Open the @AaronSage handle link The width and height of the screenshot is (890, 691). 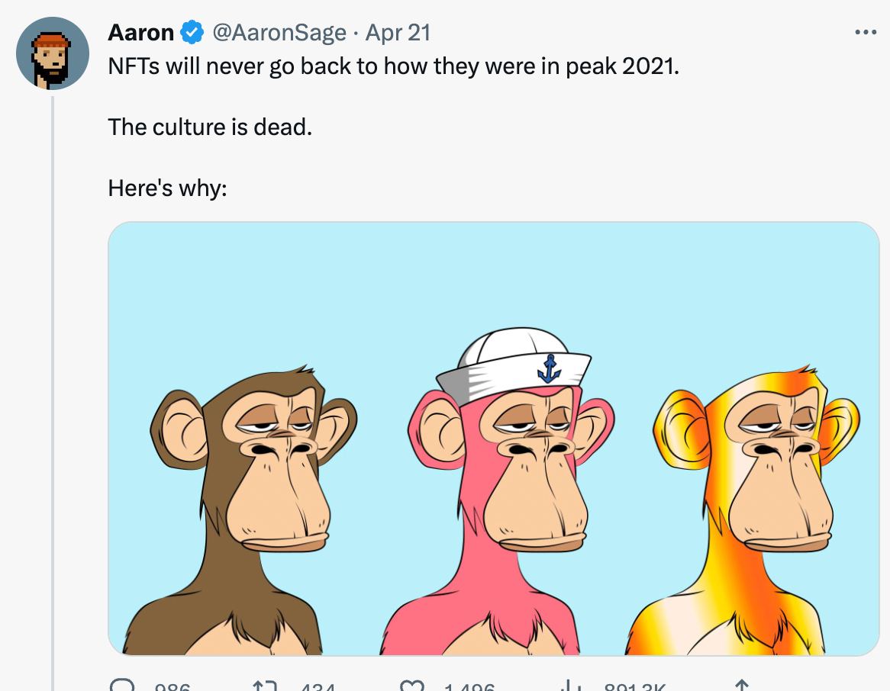tap(279, 32)
